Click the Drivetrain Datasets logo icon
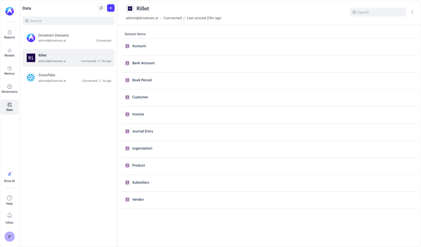The width and height of the screenshot is (421, 247). (x=31, y=38)
